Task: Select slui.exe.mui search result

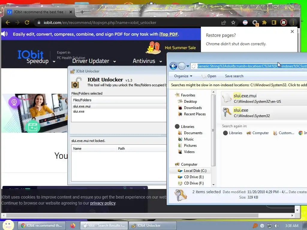Action: (264, 98)
